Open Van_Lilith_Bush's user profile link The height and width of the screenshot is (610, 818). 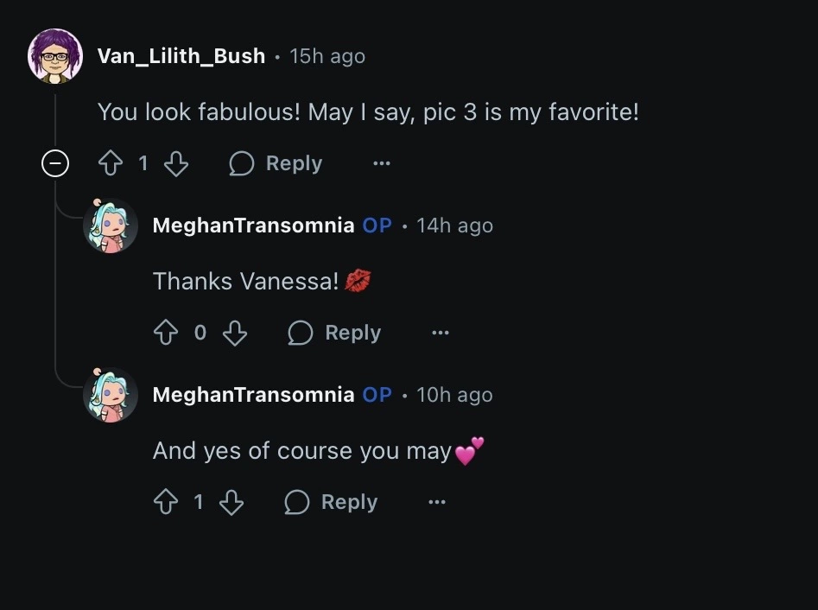[181, 56]
